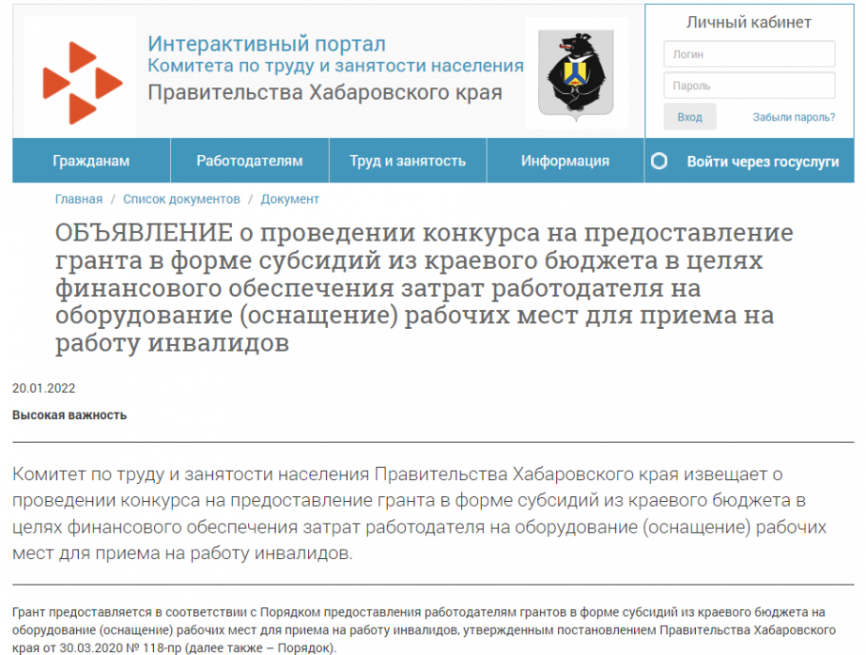Click the Интерактивный портал title text
Viewport: 866px width, 655px height.
267,43
